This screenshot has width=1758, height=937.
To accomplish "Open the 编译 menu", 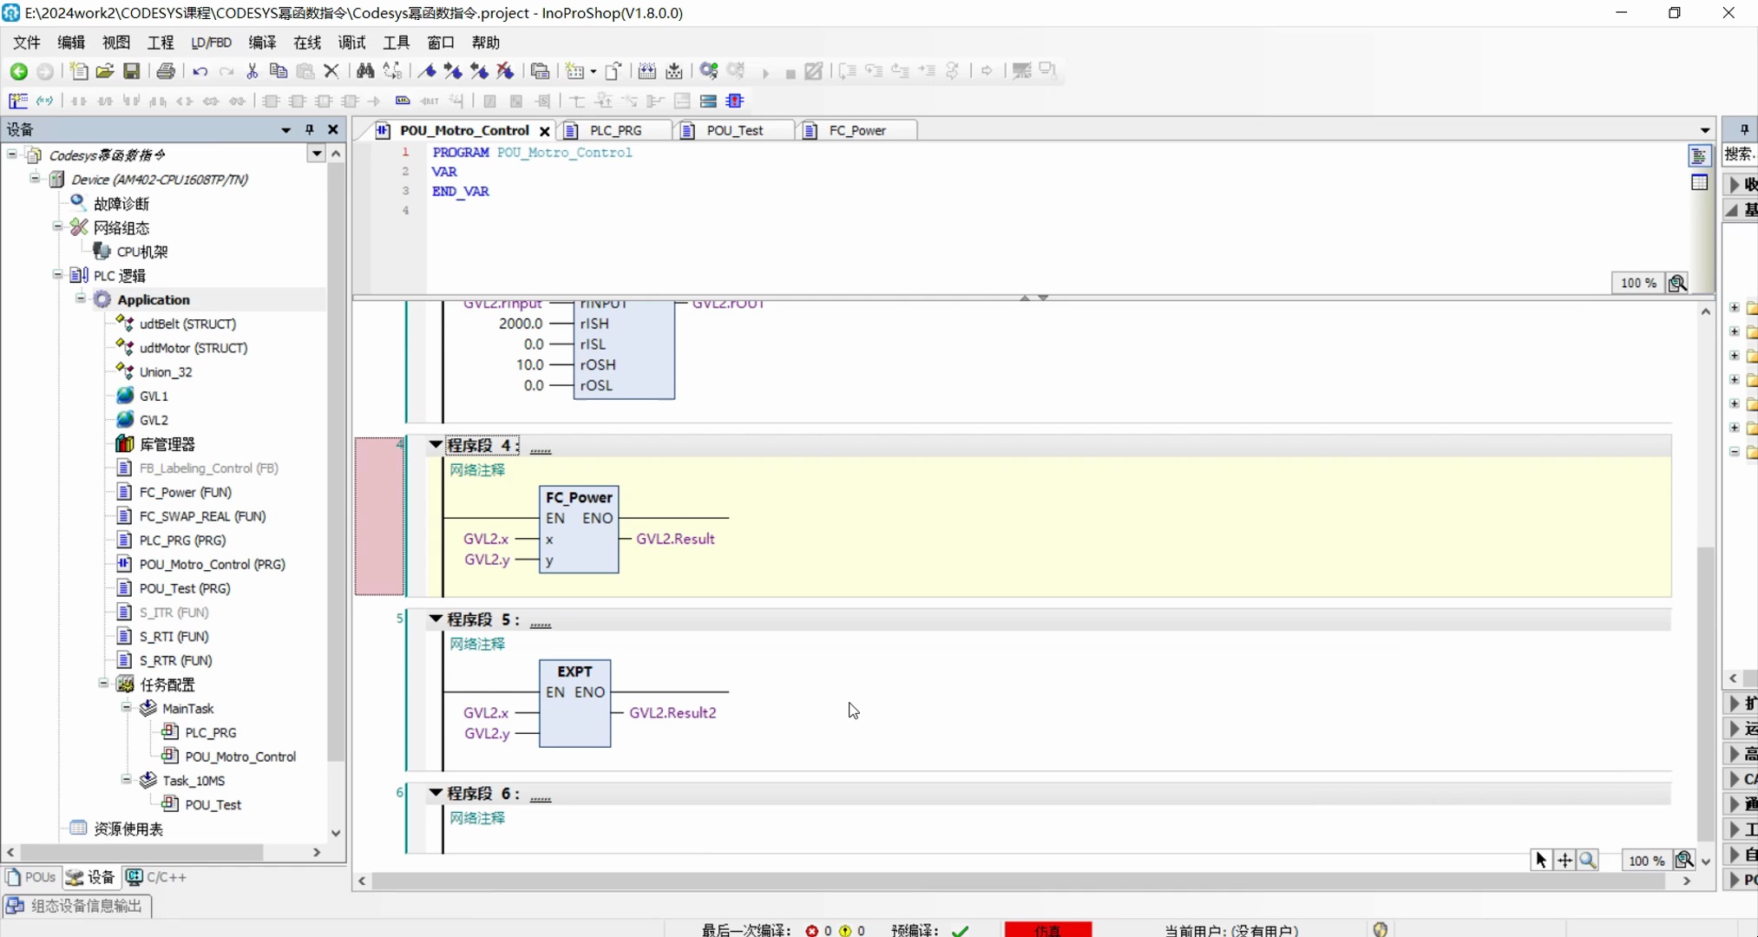I will coord(262,43).
